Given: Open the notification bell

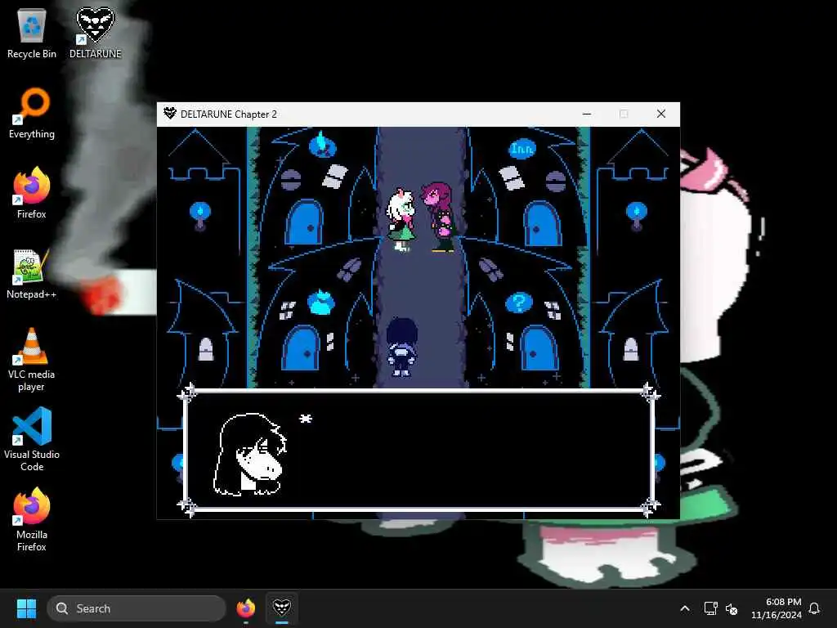Looking at the screenshot, I should 814,608.
